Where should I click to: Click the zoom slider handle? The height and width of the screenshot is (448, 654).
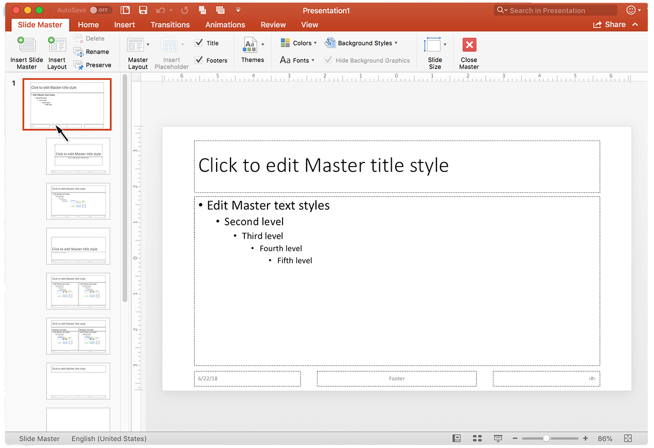pyautogui.click(x=546, y=439)
